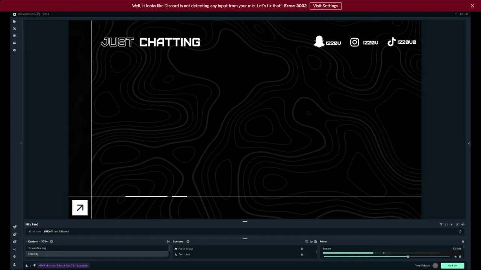This screenshot has height=270, width=481.
Task: Open Stream audio source settings gear
Action: point(460,257)
